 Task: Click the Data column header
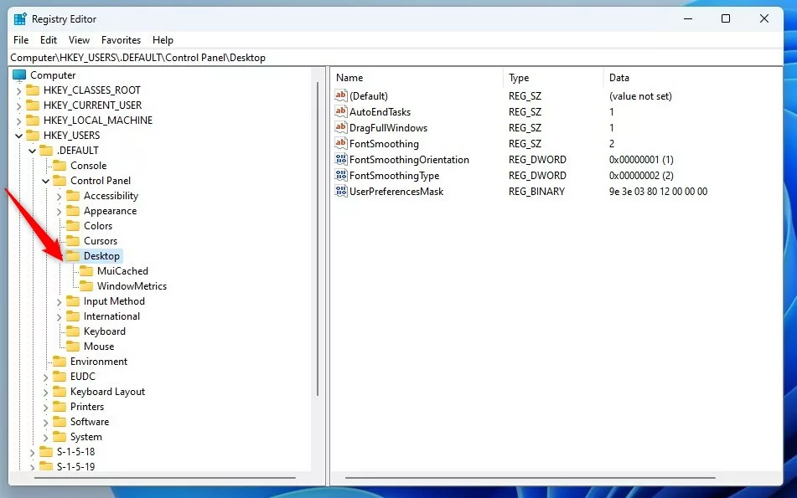coord(693,78)
